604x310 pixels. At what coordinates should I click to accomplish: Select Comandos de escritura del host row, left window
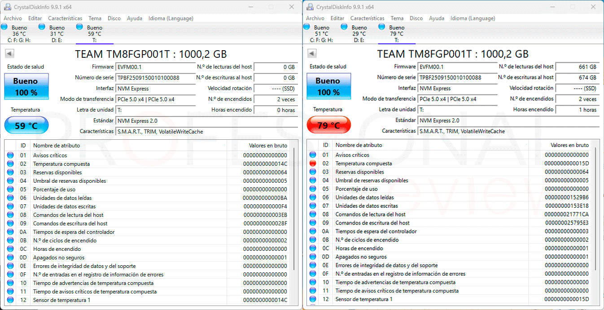148,224
